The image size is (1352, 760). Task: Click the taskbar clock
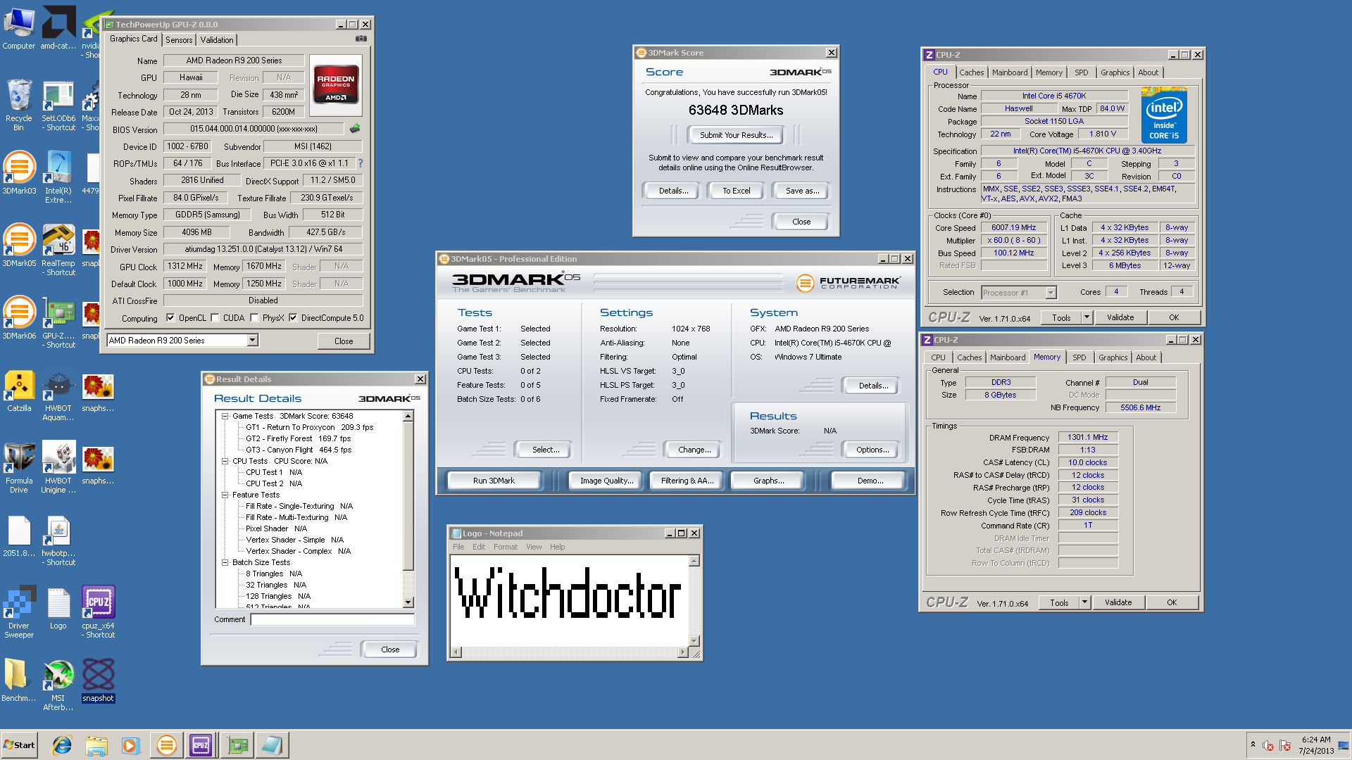pos(1316,745)
